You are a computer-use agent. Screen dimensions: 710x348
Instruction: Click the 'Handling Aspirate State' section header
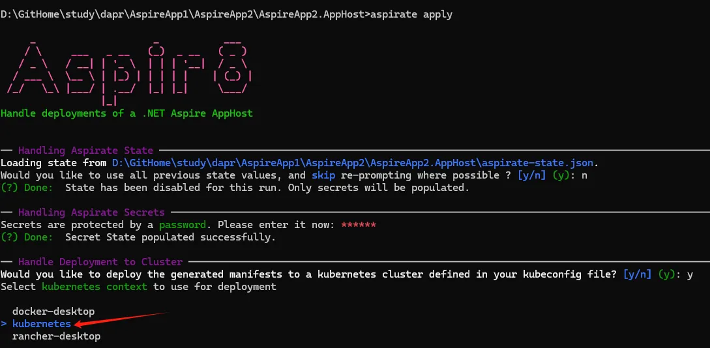(x=85, y=151)
